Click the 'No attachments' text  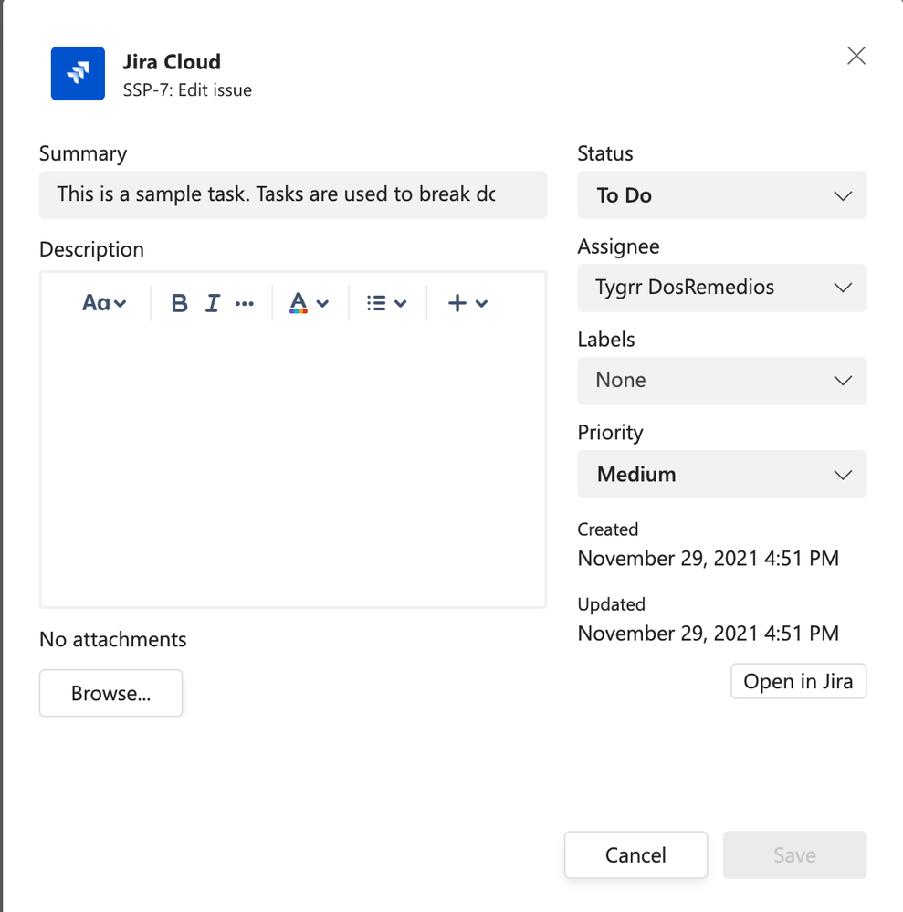[x=113, y=639]
